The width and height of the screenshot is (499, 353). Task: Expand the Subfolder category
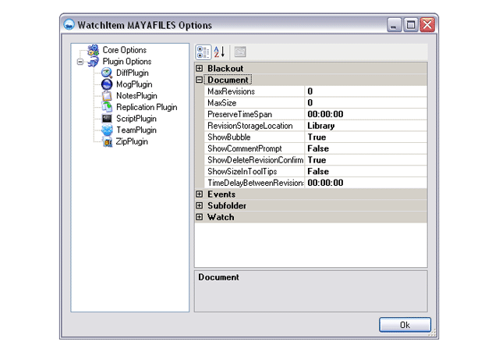(200, 205)
